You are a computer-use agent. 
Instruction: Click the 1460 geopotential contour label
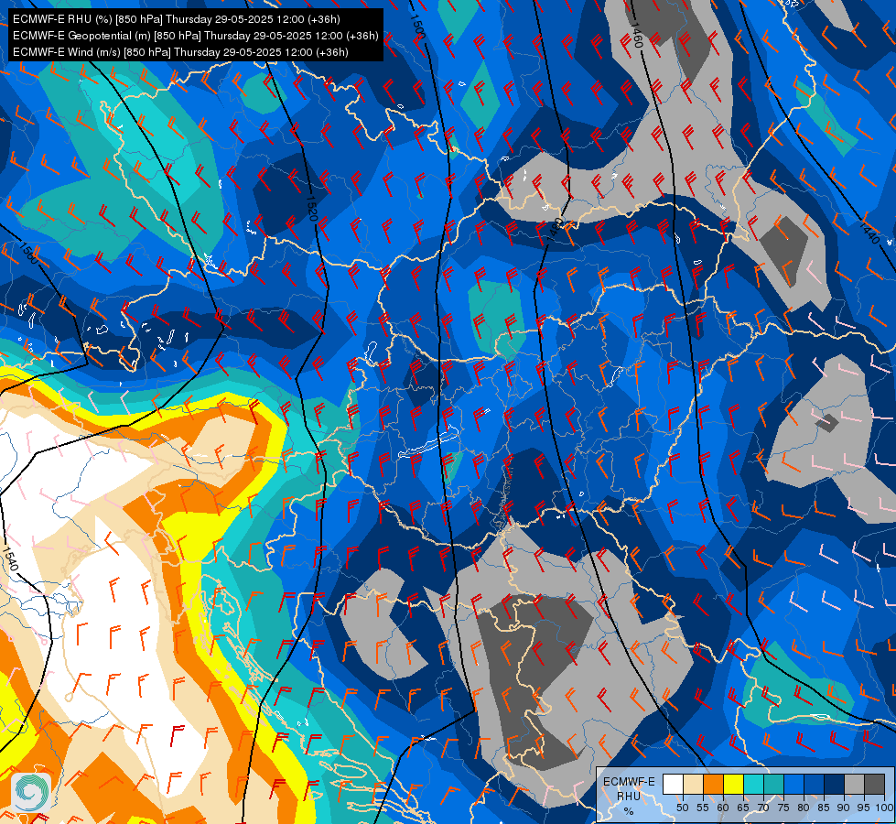636,35
